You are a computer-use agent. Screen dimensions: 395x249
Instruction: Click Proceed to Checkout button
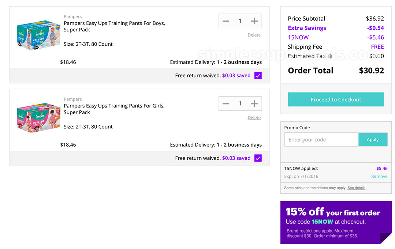point(336,99)
